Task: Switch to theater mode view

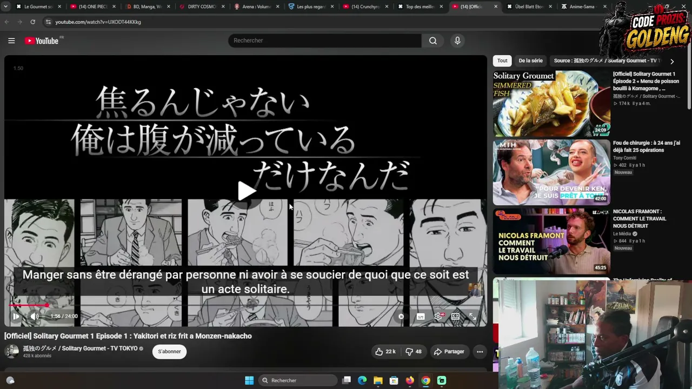Action: (x=455, y=317)
